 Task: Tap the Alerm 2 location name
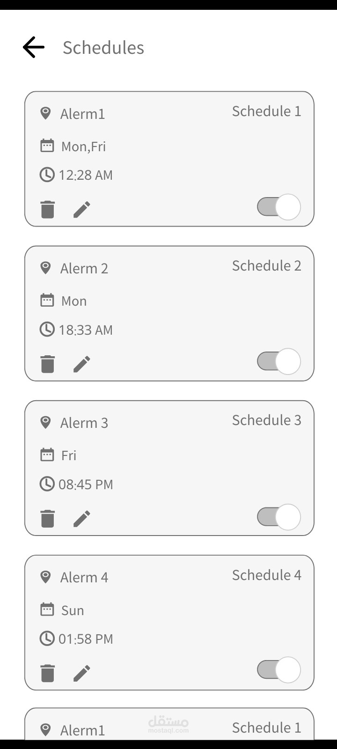click(x=84, y=268)
